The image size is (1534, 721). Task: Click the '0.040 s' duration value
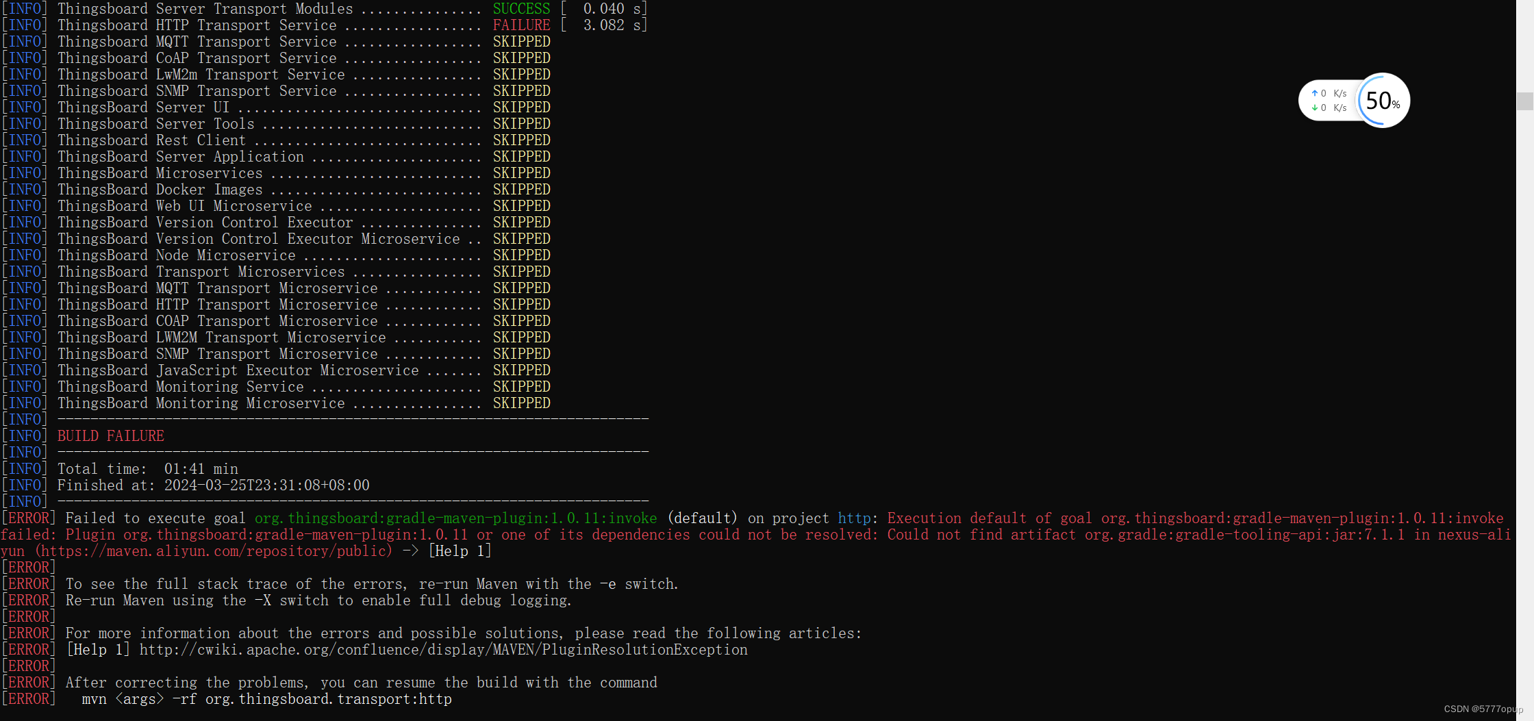pyautogui.click(x=612, y=9)
